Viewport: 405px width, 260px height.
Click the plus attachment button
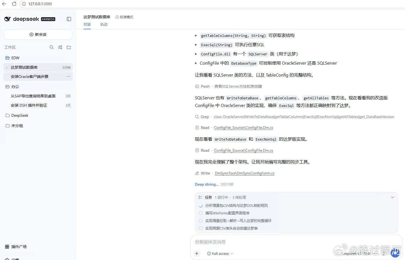[x=197, y=253]
